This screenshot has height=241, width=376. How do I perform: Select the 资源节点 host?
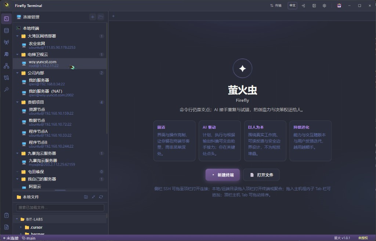60,111
